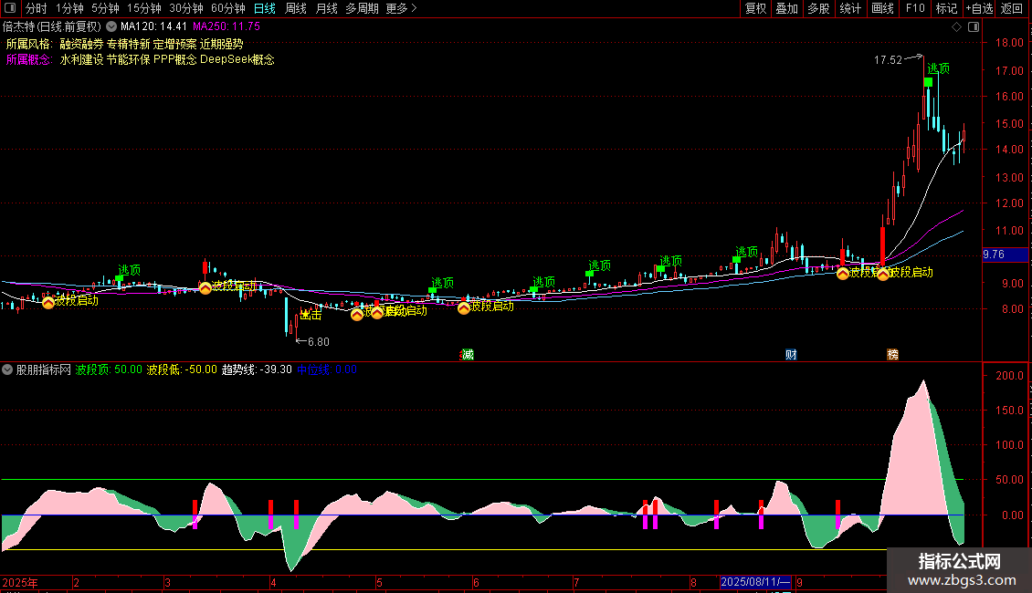Viewport: 1032px width, 593px height.
Task: Click the 返回 back button
Action: click(x=1012, y=8)
